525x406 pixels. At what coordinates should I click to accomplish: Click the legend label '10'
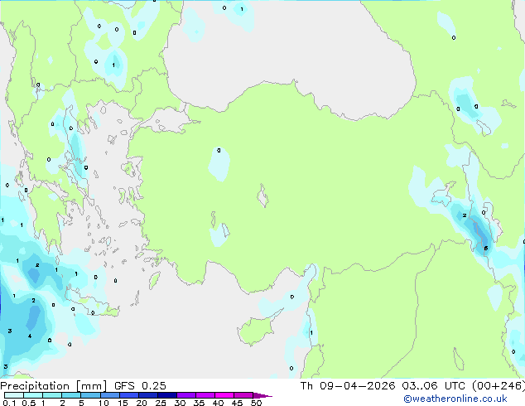[104, 403]
